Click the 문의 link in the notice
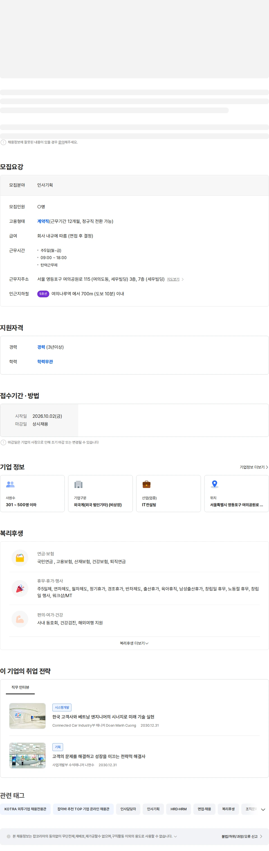This screenshot has width=269, height=851. click(x=61, y=142)
